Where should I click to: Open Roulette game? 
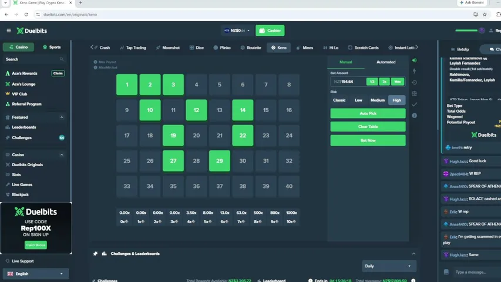click(251, 48)
